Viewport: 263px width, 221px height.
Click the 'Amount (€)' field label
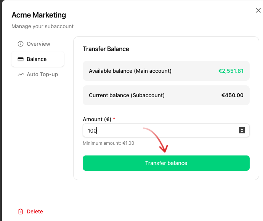[x=97, y=119]
